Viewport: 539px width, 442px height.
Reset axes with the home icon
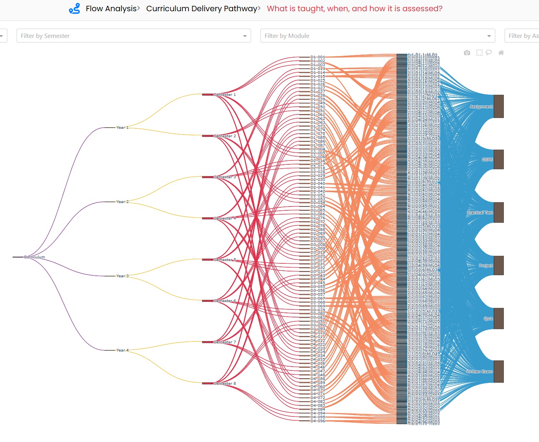click(501, 53)
